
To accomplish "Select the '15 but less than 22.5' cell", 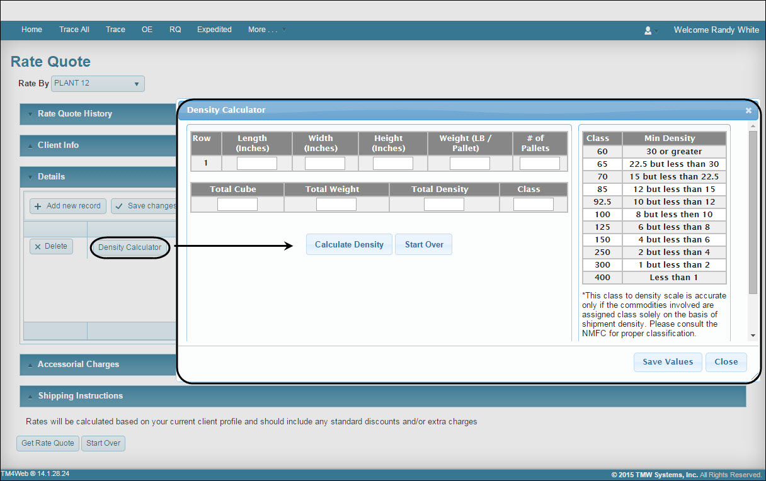I will click(674, 177).
